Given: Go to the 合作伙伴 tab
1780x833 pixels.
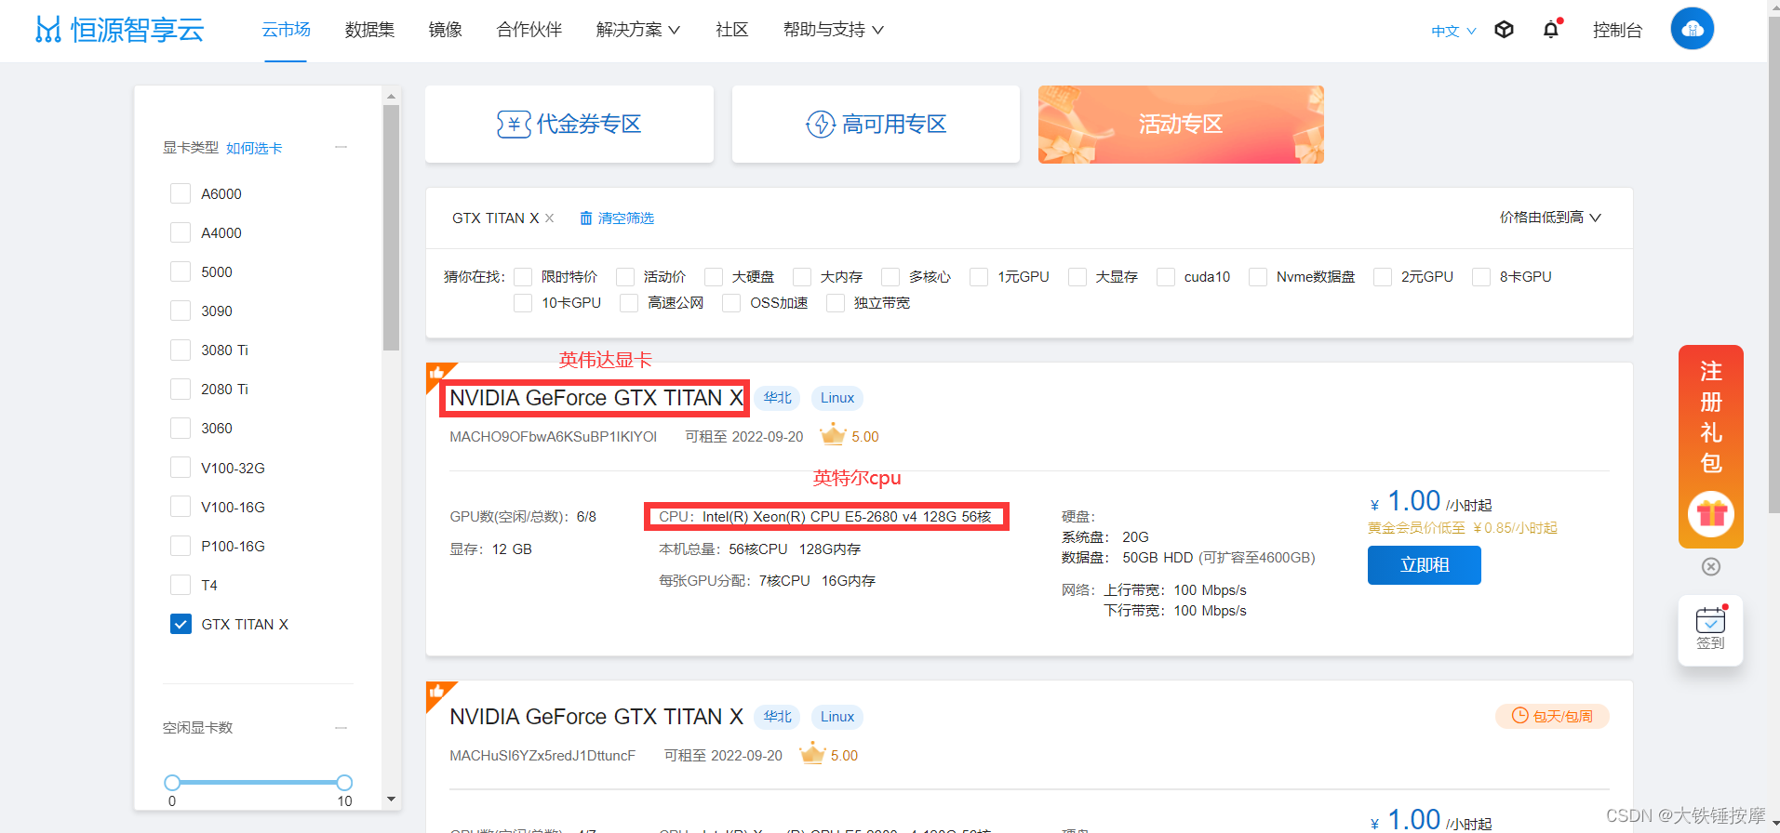Looking at the screenshot, I should [x=529, y=30].
